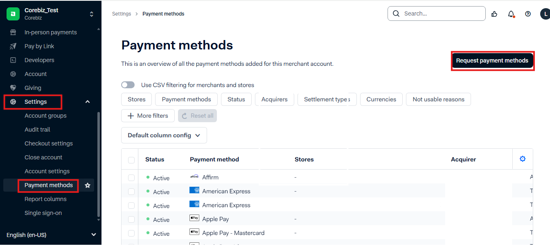
Task: Open Checkout settings under Settings
Action: 49,143
